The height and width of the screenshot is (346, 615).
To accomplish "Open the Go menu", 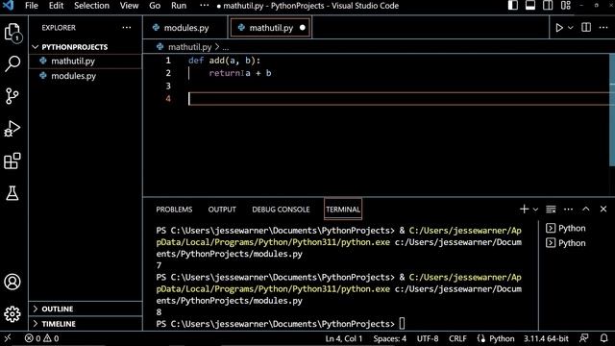I will tap(155, 6).
